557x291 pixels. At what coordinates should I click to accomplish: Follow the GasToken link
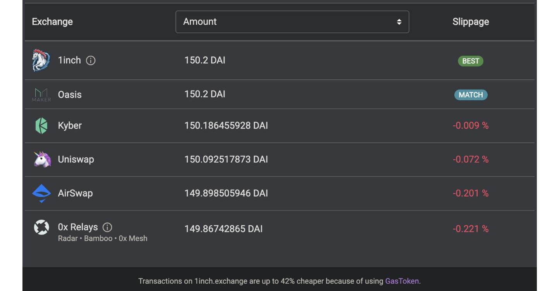tap(402, 281)
